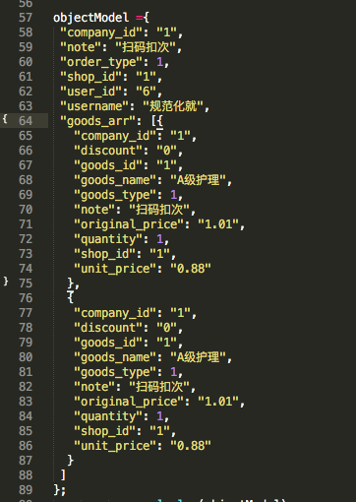Click the "0.88" value on line 74
This screenshot has width=356, height=502.
(x=191, y=269)
